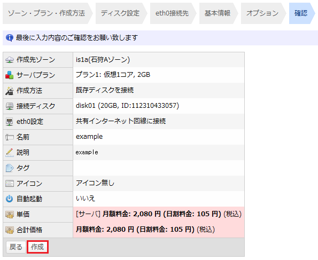The width and height of the screenshot is (318, 260).
Task: Click the 作成 button to create server
Action: tap(37, 247)
